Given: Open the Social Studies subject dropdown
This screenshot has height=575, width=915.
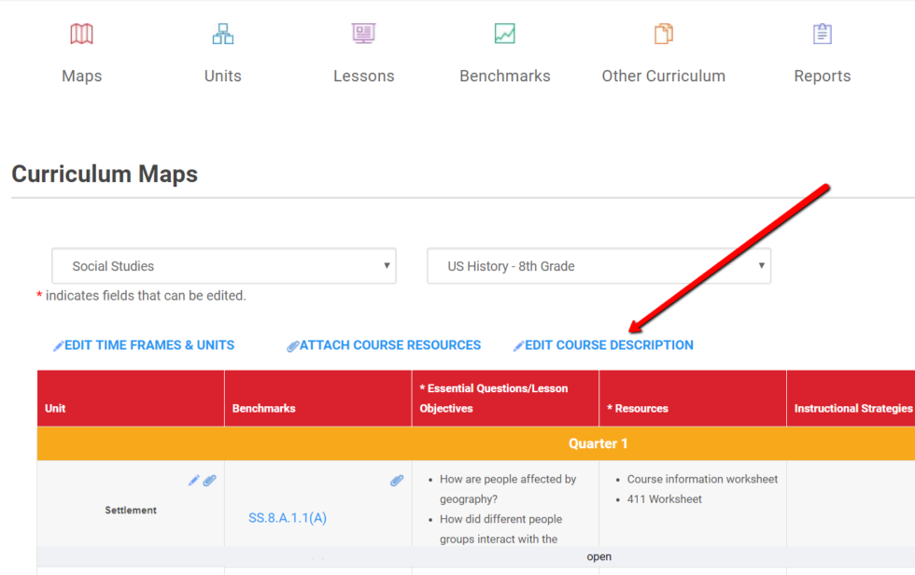Looking at the screenshot, I should (223, 266).
